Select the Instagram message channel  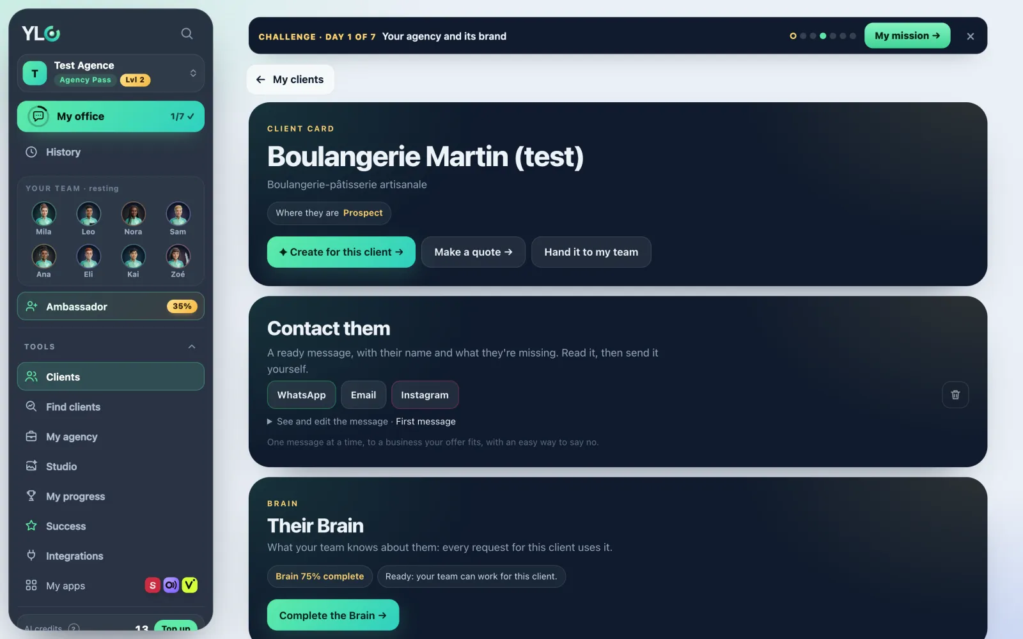(x=425, y=395)
